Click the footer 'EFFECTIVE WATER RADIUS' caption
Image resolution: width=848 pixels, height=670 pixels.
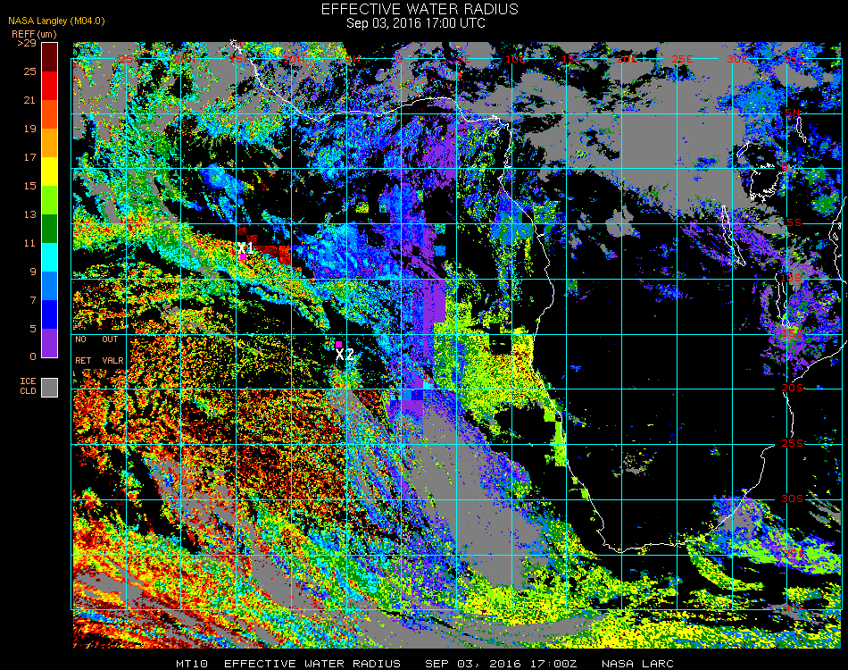tap(312, 664)
